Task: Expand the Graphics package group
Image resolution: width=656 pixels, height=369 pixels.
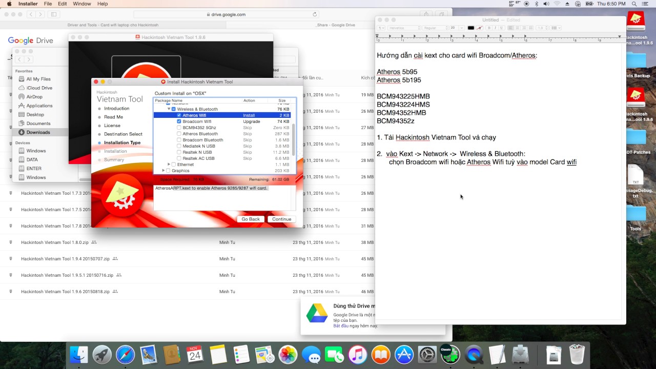Action: pos(163,171)
